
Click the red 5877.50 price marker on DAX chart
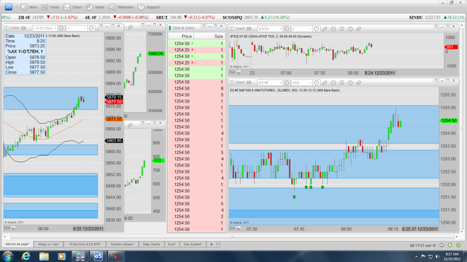[114, 102]
